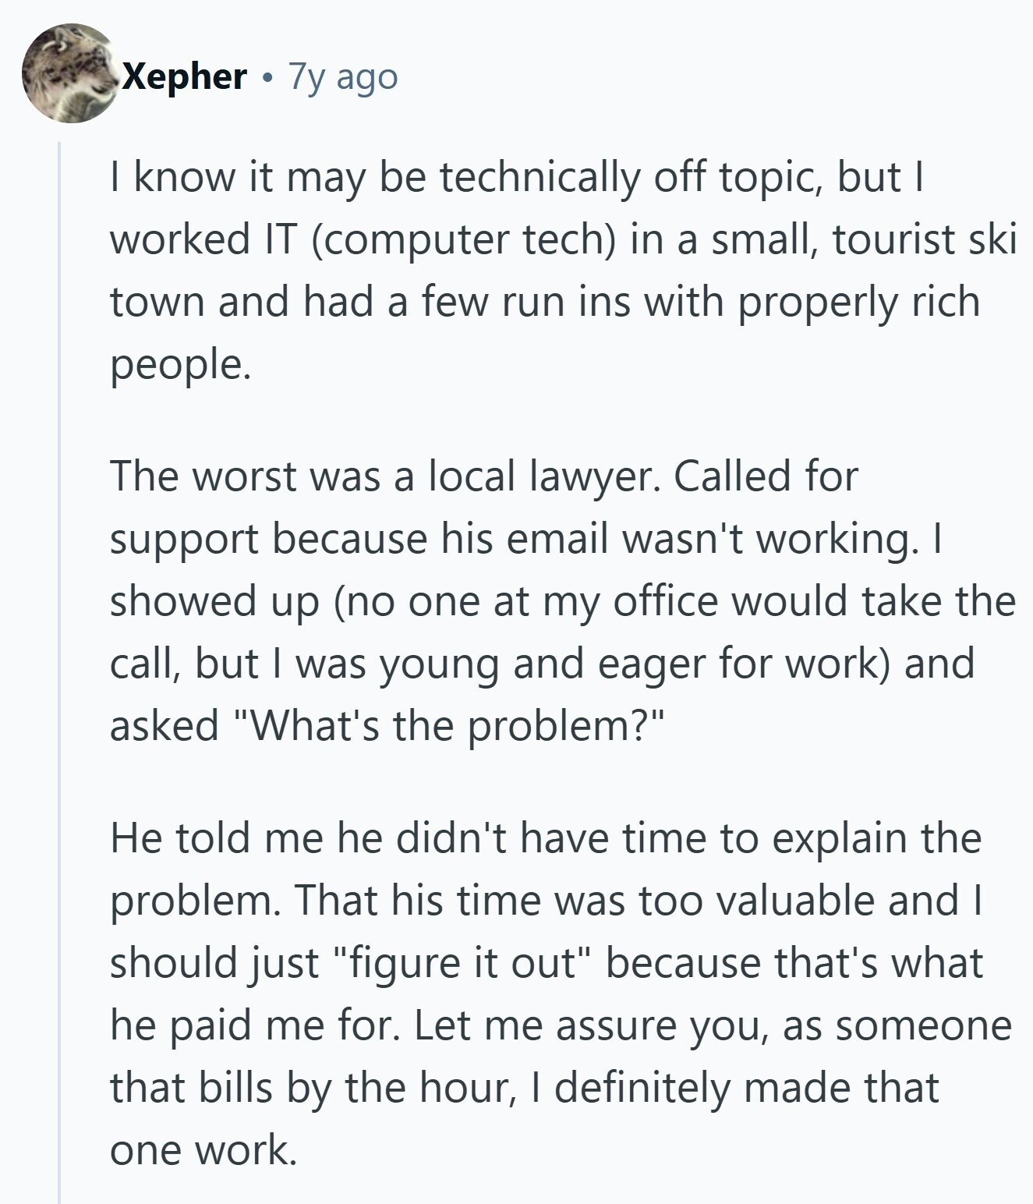Image resolution: width=1033 pixels, height=1204 pixels.
Task: Click the "7y ago" timestamp
Action: tap(343, 76)
